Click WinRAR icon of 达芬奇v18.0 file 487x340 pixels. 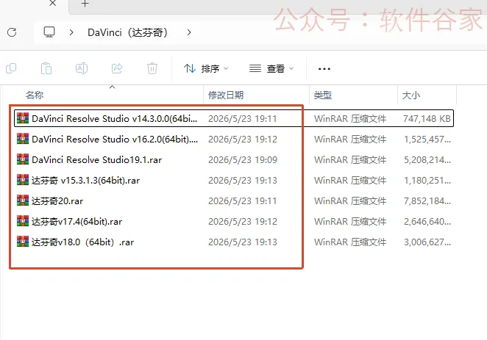tap(23, 242)
